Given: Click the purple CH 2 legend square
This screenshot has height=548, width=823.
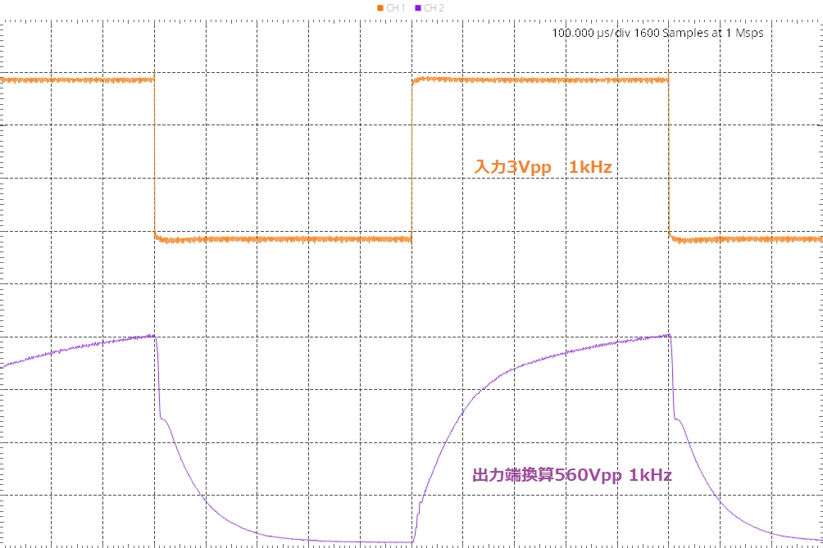Looking at the screenshot, I should (x=418, y=8).
